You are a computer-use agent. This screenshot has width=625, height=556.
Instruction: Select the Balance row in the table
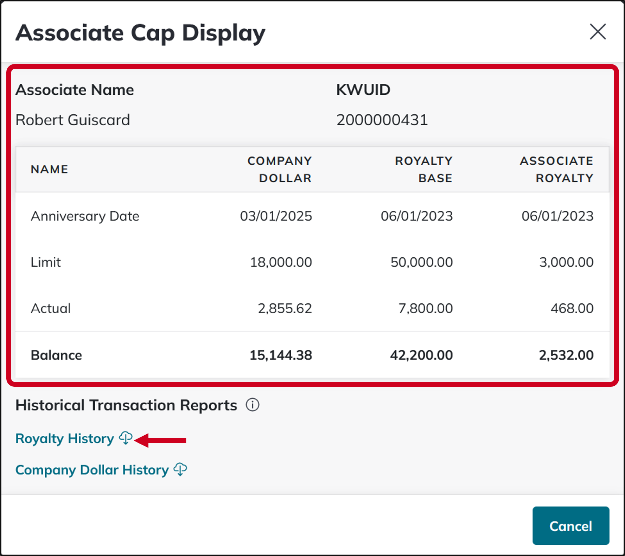point(56,355)
